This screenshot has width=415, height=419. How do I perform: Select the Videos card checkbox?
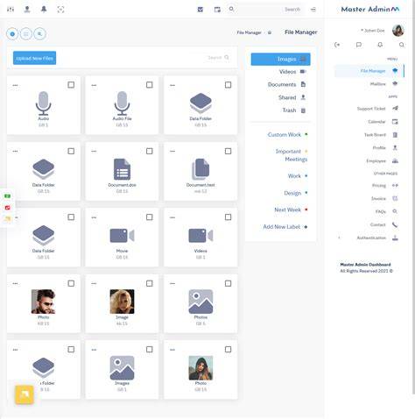pos(229,217)
